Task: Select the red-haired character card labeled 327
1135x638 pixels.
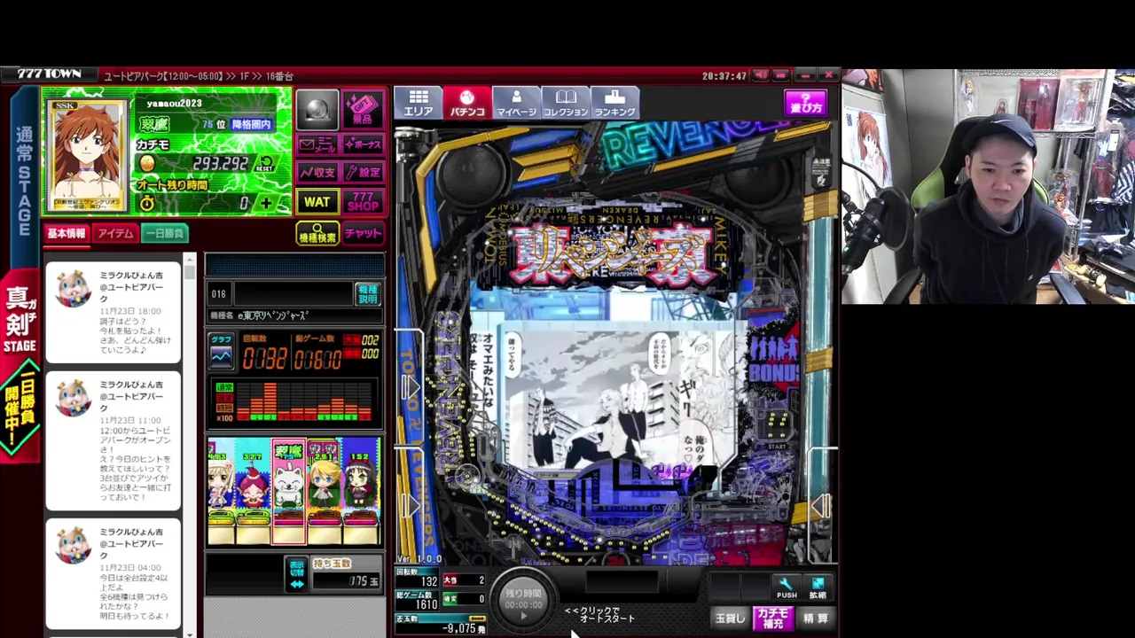Action: pos(253,490)
